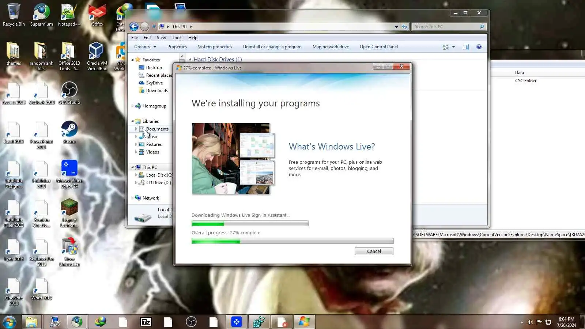Open the File menu

(x=135, y=38)
